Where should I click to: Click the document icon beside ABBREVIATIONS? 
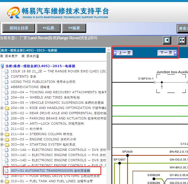(7, 87)
